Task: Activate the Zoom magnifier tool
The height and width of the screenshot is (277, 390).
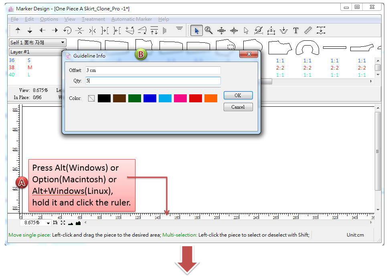Action: 208,30
